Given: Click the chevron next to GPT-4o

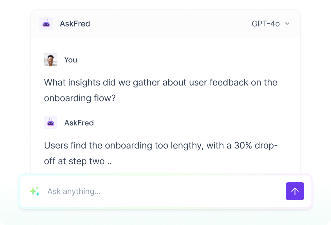Looking at the screenshot, I should [287, 24].
